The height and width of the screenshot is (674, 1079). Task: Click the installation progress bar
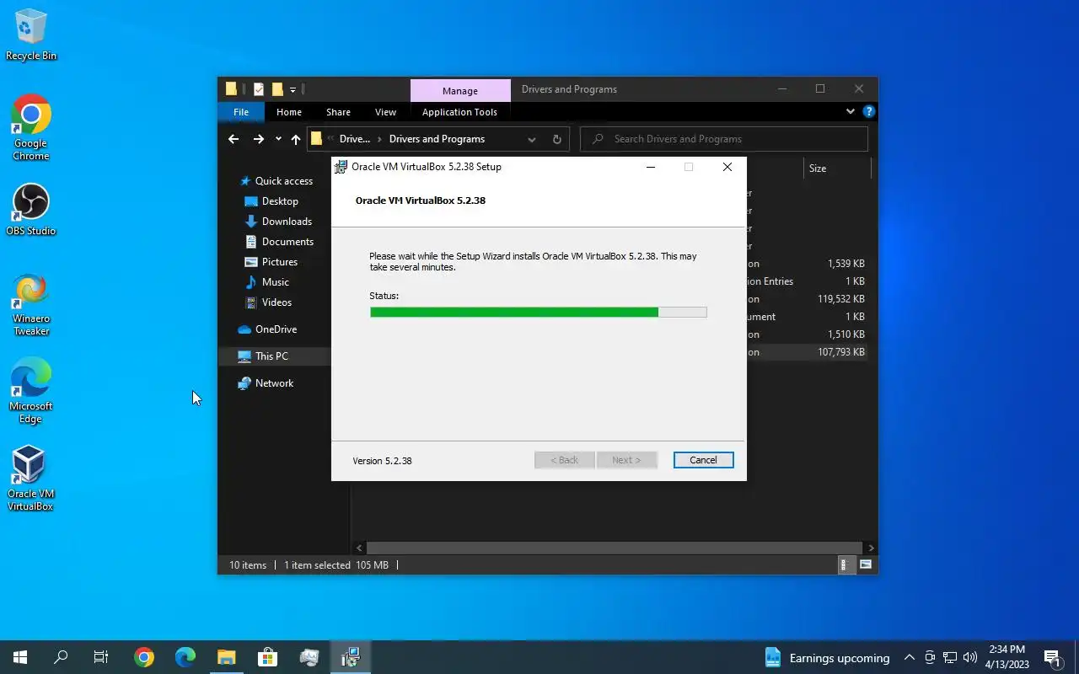(x=538, y=313)
